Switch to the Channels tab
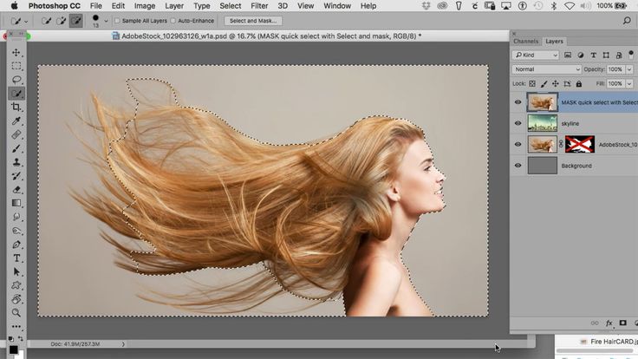The height and width of the screenshot is (359, 638). 525,42
